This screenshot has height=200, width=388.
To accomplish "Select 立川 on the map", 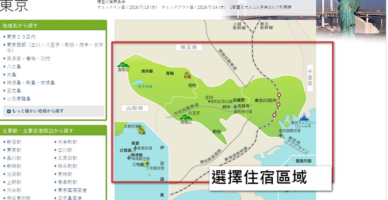I will [209, 97].
